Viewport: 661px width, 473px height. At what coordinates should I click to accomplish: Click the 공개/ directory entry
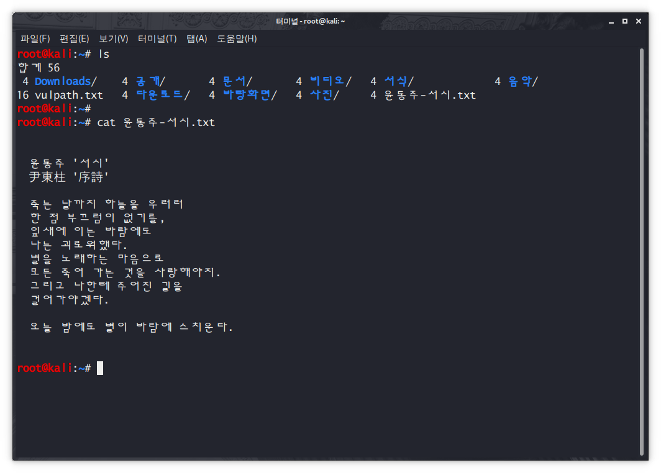tap(150, 81)
